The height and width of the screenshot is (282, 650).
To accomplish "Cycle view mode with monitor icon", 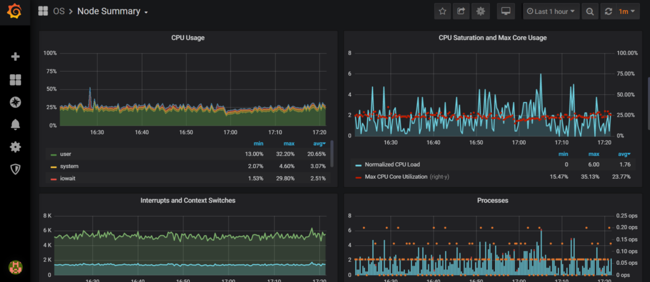I will [506, 11].
